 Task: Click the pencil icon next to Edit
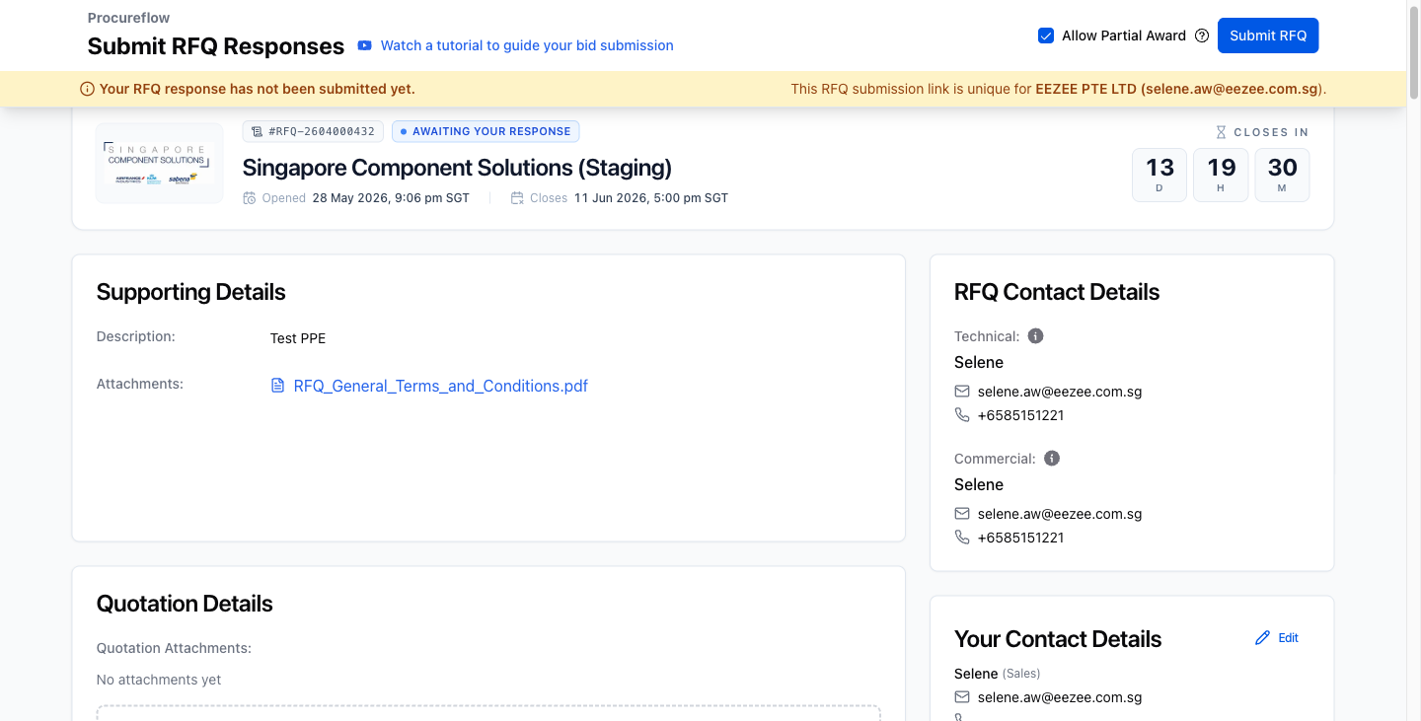(1262, 638)
